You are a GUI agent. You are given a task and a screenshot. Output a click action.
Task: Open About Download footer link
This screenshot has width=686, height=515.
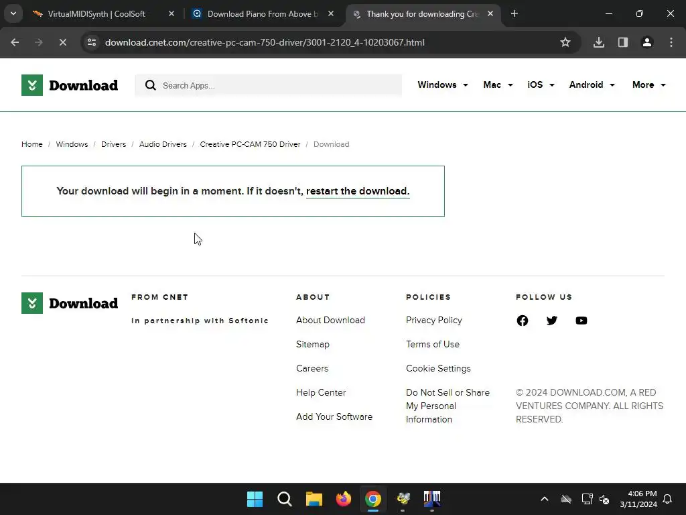tap(330, 320)
